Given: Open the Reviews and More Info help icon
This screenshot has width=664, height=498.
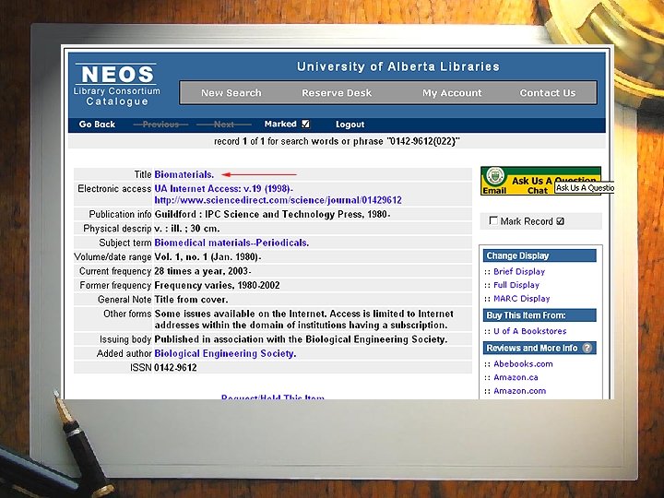Looking at the screenshot, I should (x=587, y=348).
